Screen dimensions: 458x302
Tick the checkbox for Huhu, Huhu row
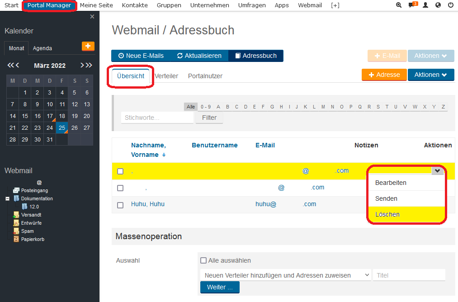[120, 205]
